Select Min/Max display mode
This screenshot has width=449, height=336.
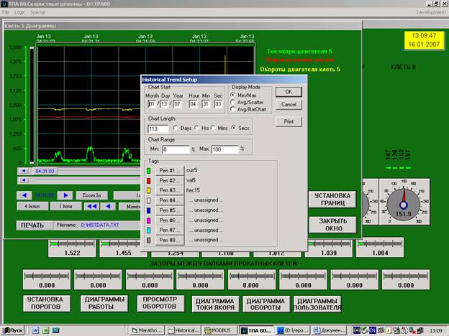(x=233, y=95)
